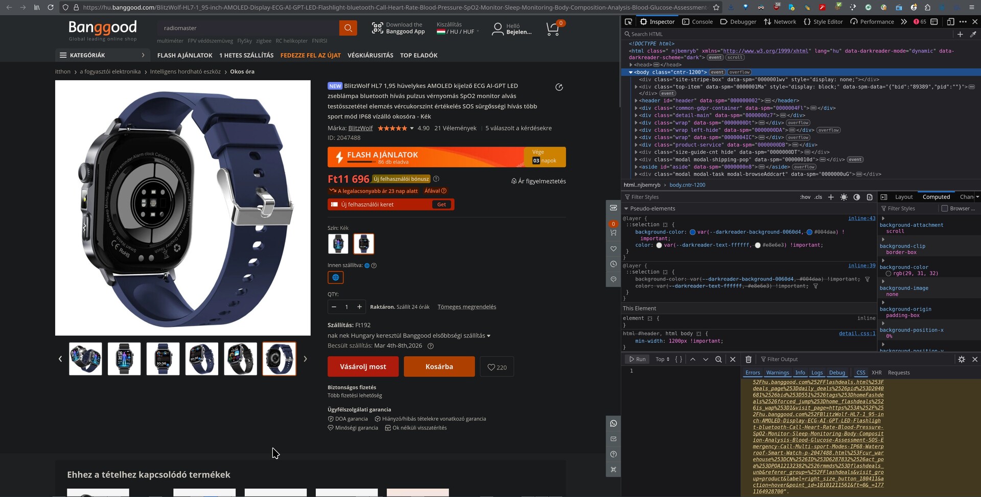This screenshot has height=497, width=981.
Task: Toggle print media simulation
Action: (x=870, y=197)
